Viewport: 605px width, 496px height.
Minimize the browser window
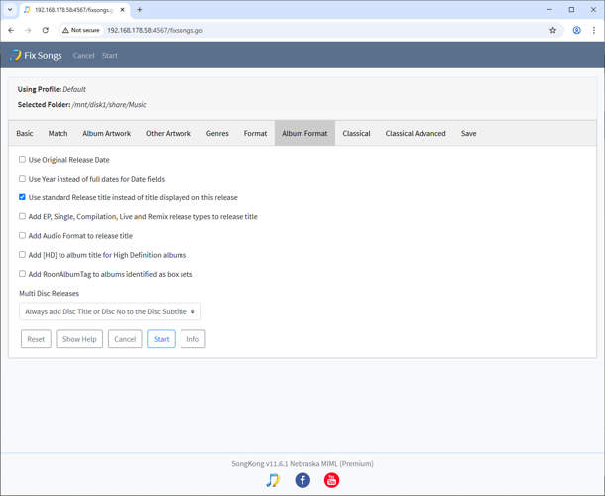[549, 10]
